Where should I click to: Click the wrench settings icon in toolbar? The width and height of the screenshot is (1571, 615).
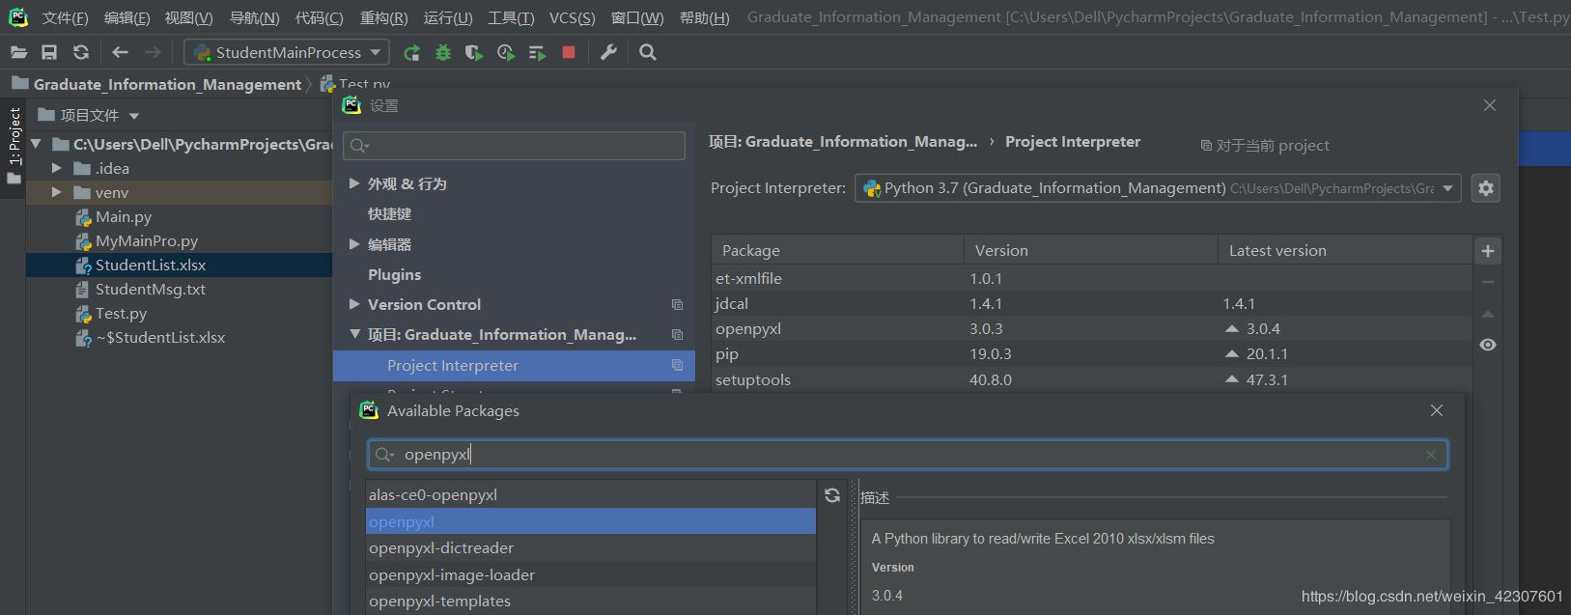[x=608, y=53]
